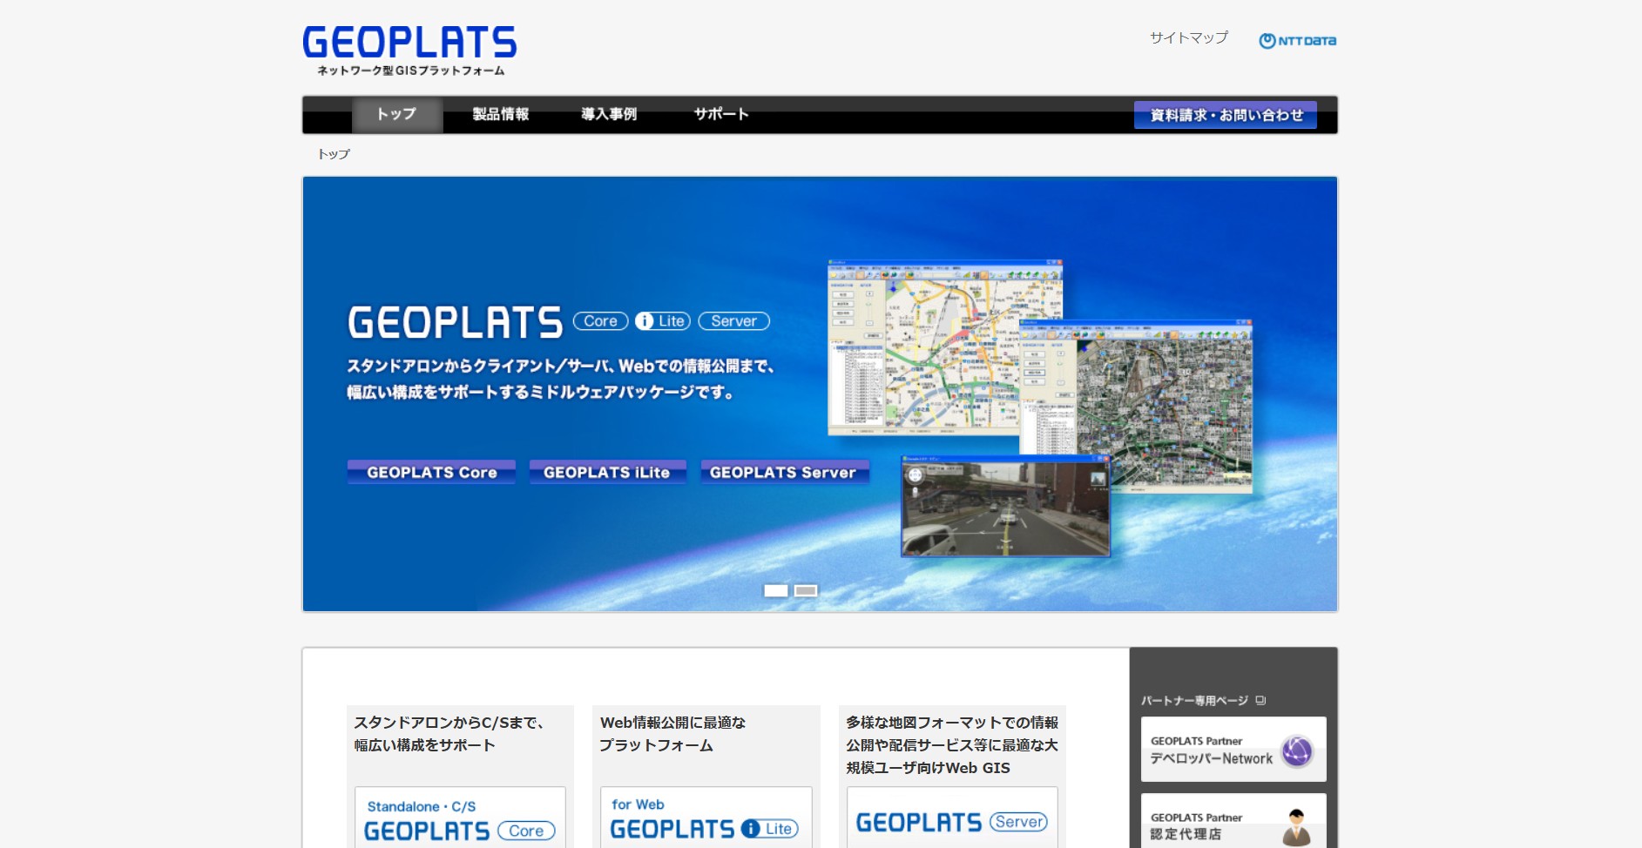The height and width of the screenshot is (848, 1642).
Task: Select the first slide indicator
Action: coord(775,591)
